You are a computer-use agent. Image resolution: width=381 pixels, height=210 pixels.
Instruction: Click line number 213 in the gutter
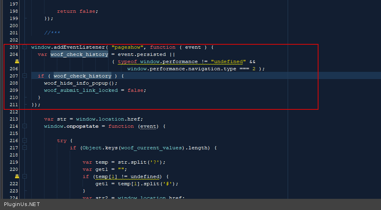(x=13, y=119)
